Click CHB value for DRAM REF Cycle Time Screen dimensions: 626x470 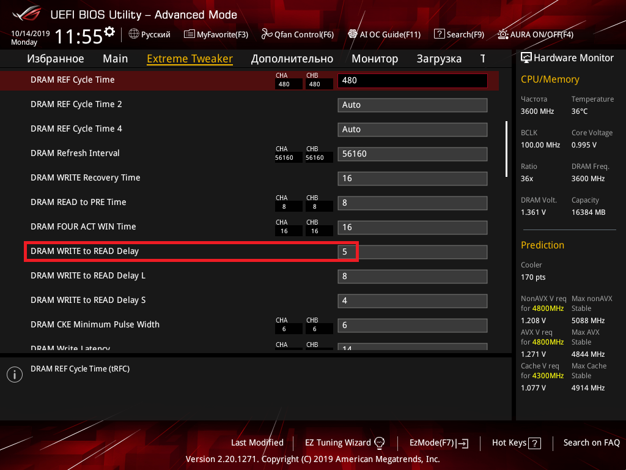coord(319,84)
